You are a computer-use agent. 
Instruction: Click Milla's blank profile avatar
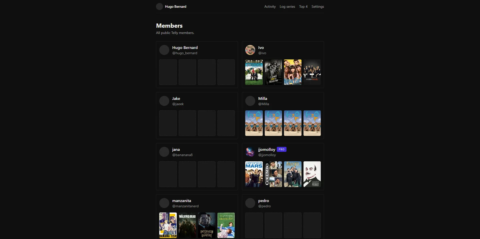[250, 101]
